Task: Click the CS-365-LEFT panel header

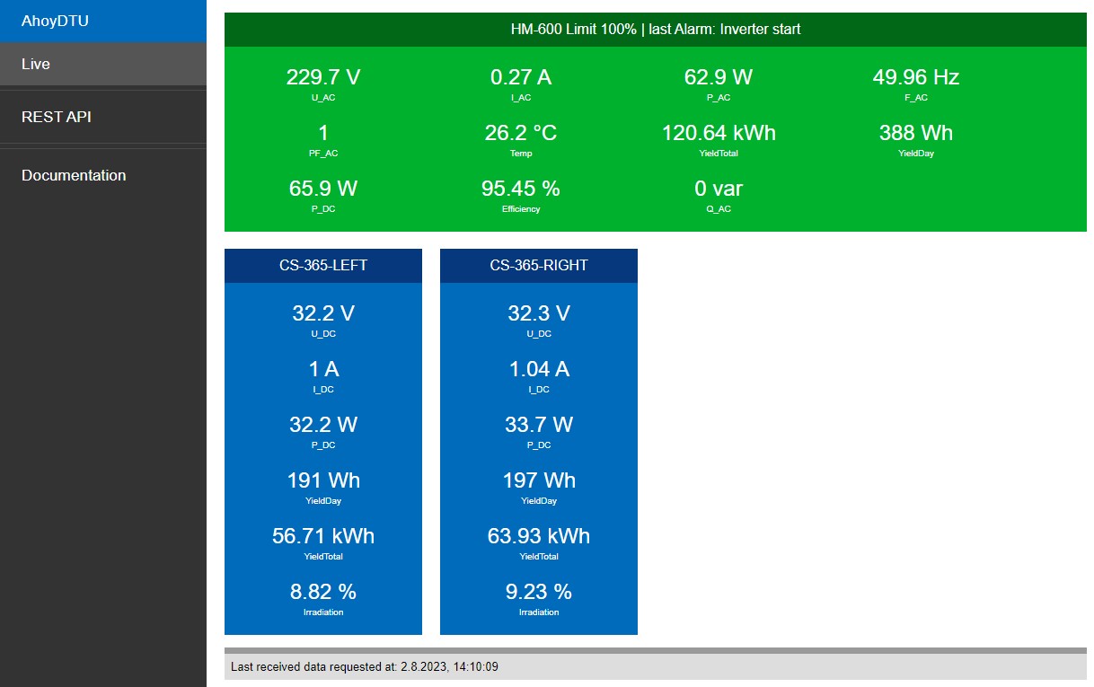Action: [323, 266]
